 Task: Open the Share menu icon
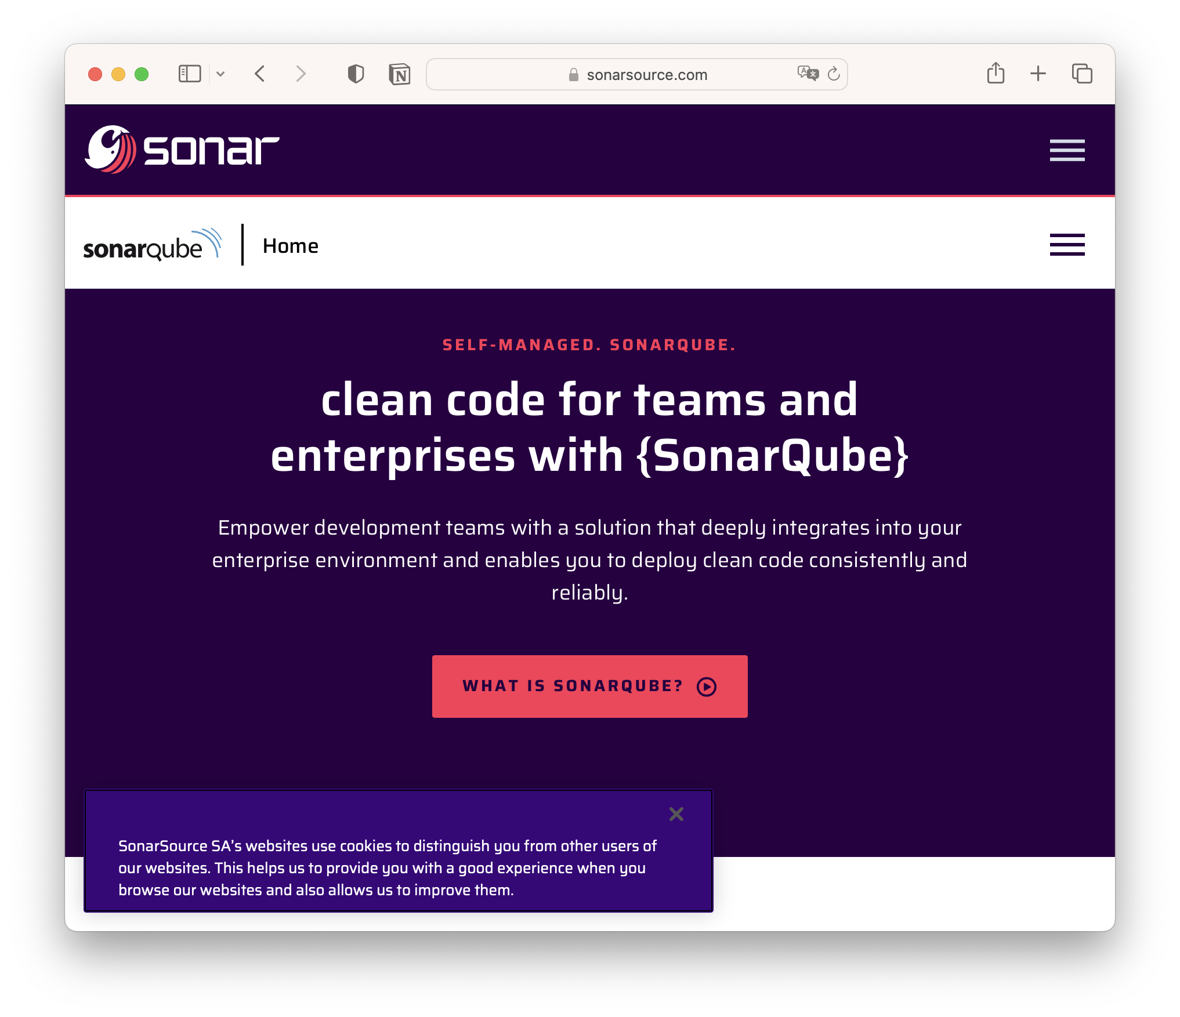tap(996, 74)
